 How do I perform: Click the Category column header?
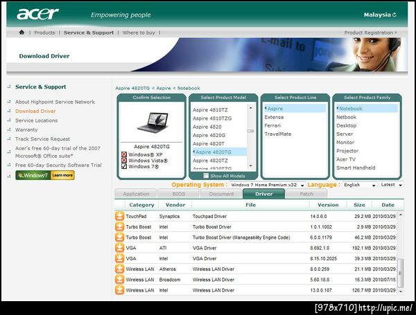click(x=141, y=205)
